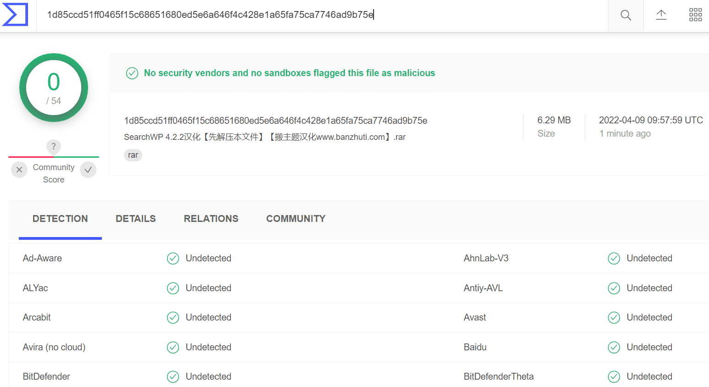
Task: Select the Undetected result for Baidu
Action: tap(649, 347)
